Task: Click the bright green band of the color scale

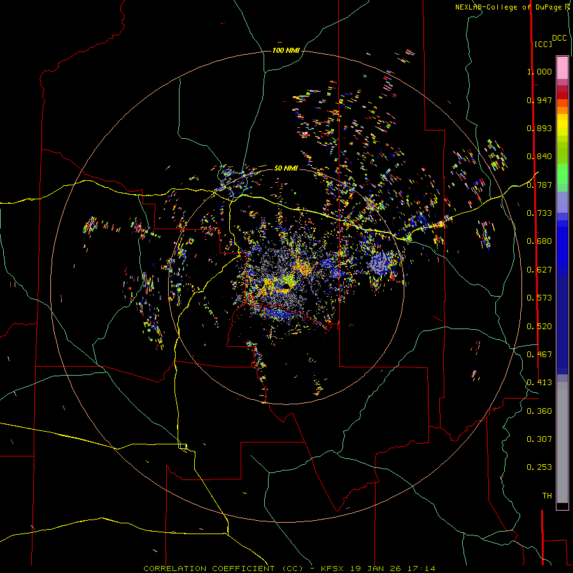Action: (562, 174)
